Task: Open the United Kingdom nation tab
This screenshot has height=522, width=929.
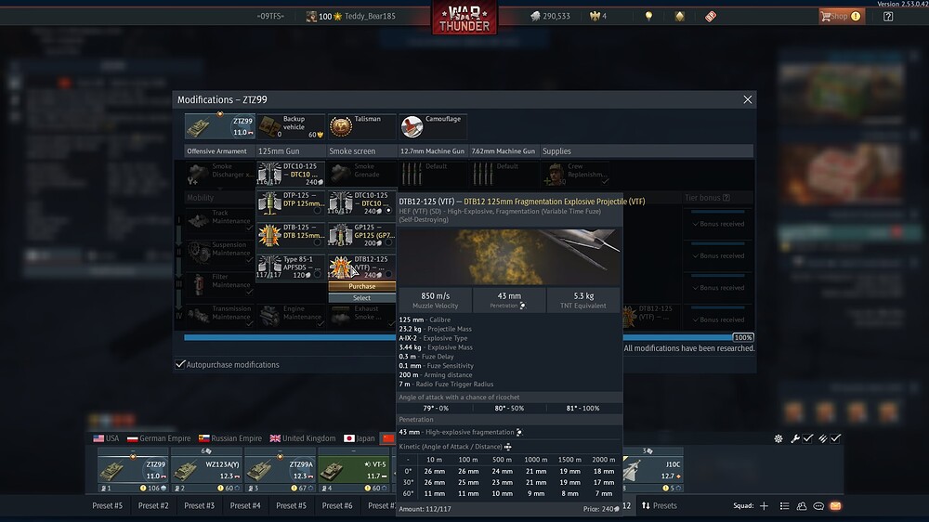Action: click(303, 438)
